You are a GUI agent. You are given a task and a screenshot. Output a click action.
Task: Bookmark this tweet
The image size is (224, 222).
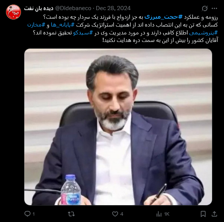pos(203,214)
